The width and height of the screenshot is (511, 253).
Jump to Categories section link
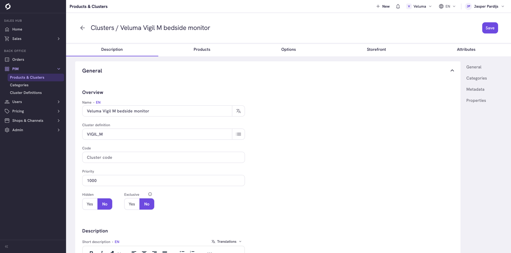click(x=476, y=78)
